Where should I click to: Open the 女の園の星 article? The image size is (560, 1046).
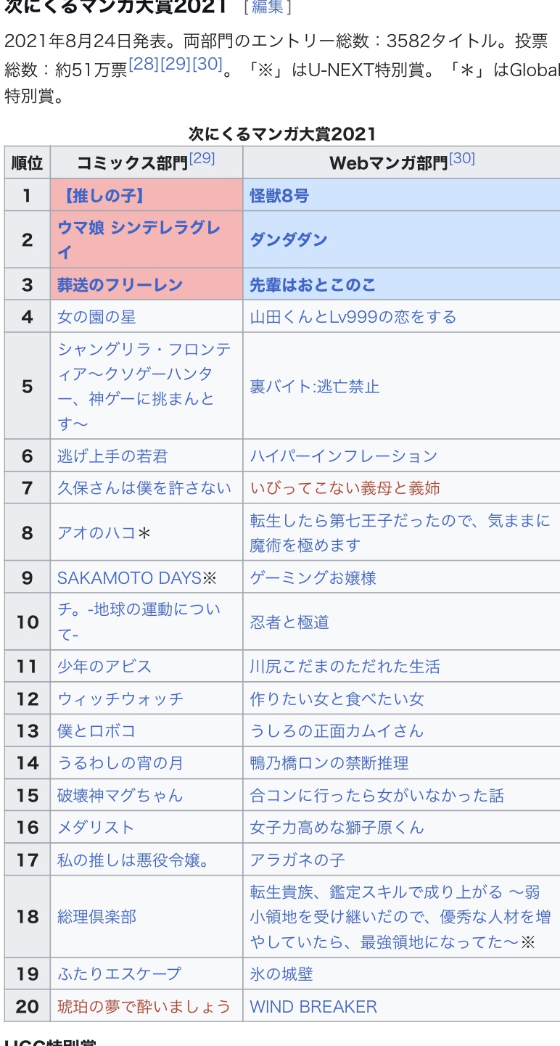click(96, 317)
